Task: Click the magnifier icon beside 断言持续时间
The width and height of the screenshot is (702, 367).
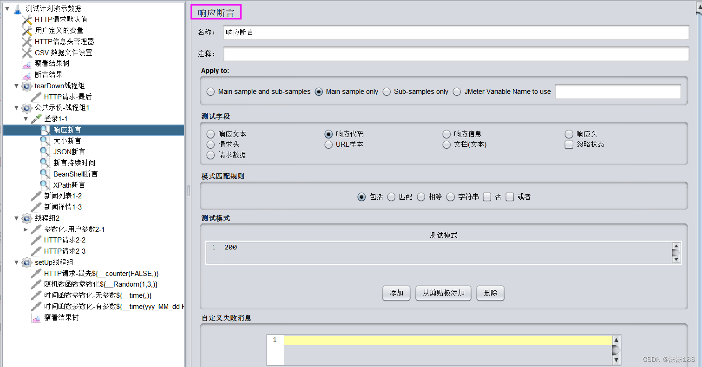Action: [45, 163]
